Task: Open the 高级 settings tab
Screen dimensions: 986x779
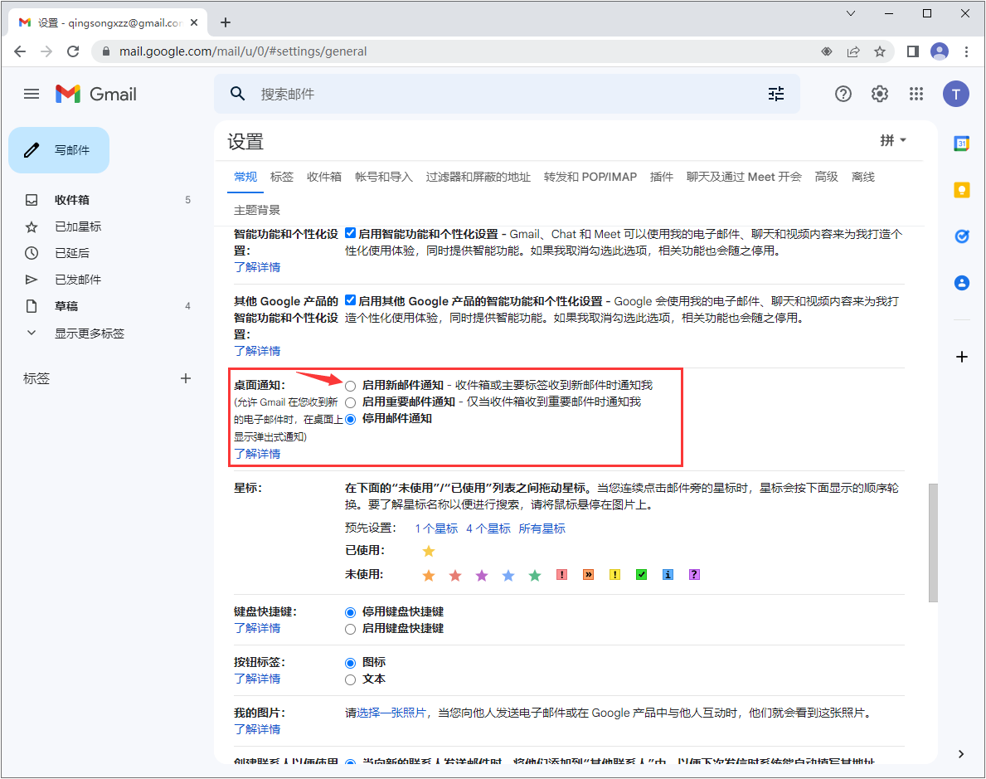Action: [826, 177]
